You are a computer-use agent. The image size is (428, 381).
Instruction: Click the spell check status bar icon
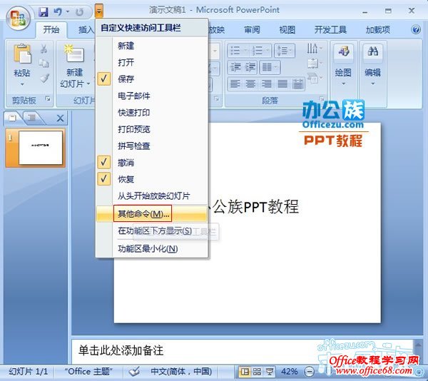click(134, 372)
